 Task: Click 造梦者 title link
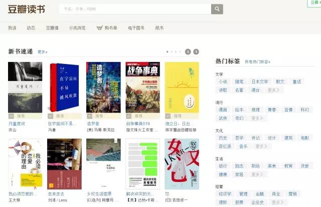tap(93, 123)
